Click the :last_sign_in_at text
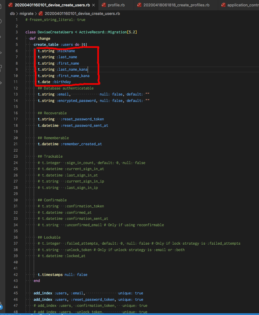Screen dimensions: 259x315 pos(81,175)
